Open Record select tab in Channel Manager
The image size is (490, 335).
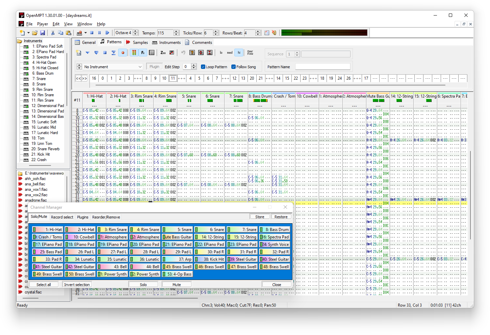(x=62, y=217)
